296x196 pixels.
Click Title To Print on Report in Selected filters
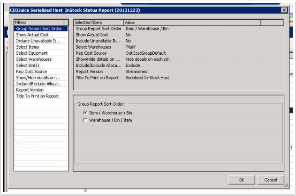[97, 78]
